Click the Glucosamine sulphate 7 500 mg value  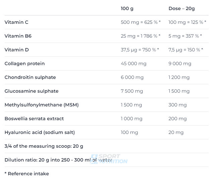(132, 91)
